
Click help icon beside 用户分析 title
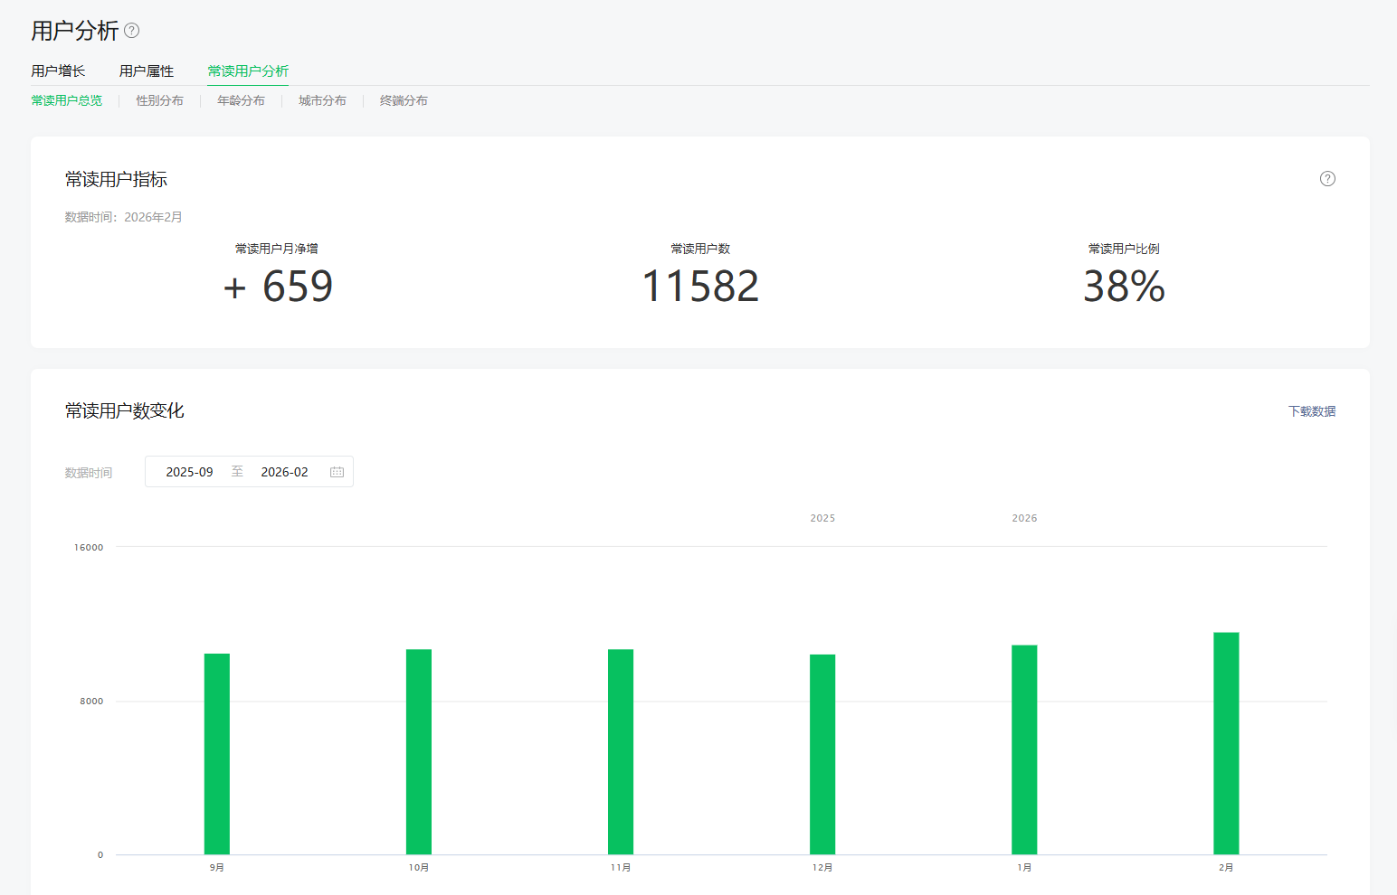click(x=132, y=31)
